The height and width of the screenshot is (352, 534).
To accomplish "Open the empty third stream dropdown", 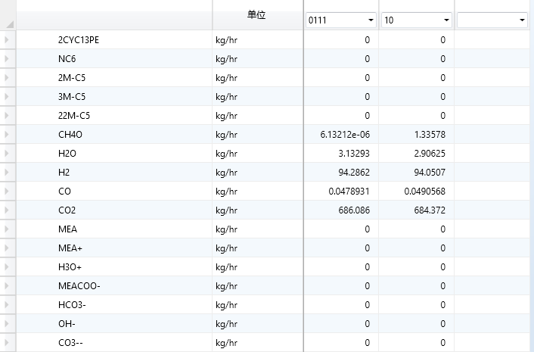I will [x=522, y=20].
